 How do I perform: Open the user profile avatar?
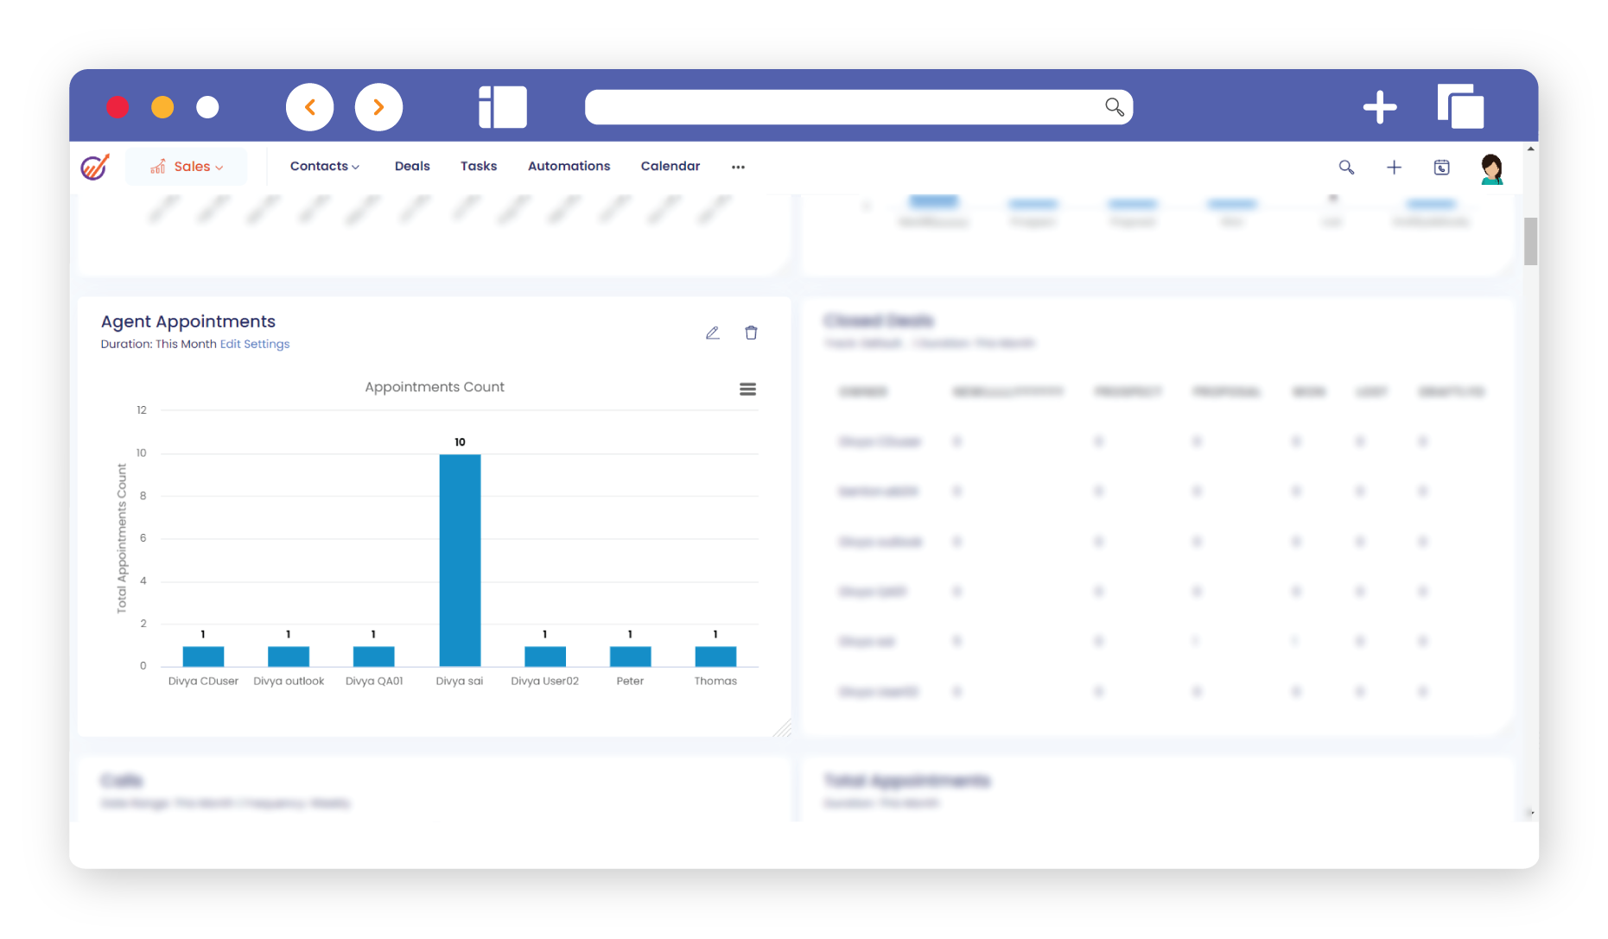(1491, 168)
